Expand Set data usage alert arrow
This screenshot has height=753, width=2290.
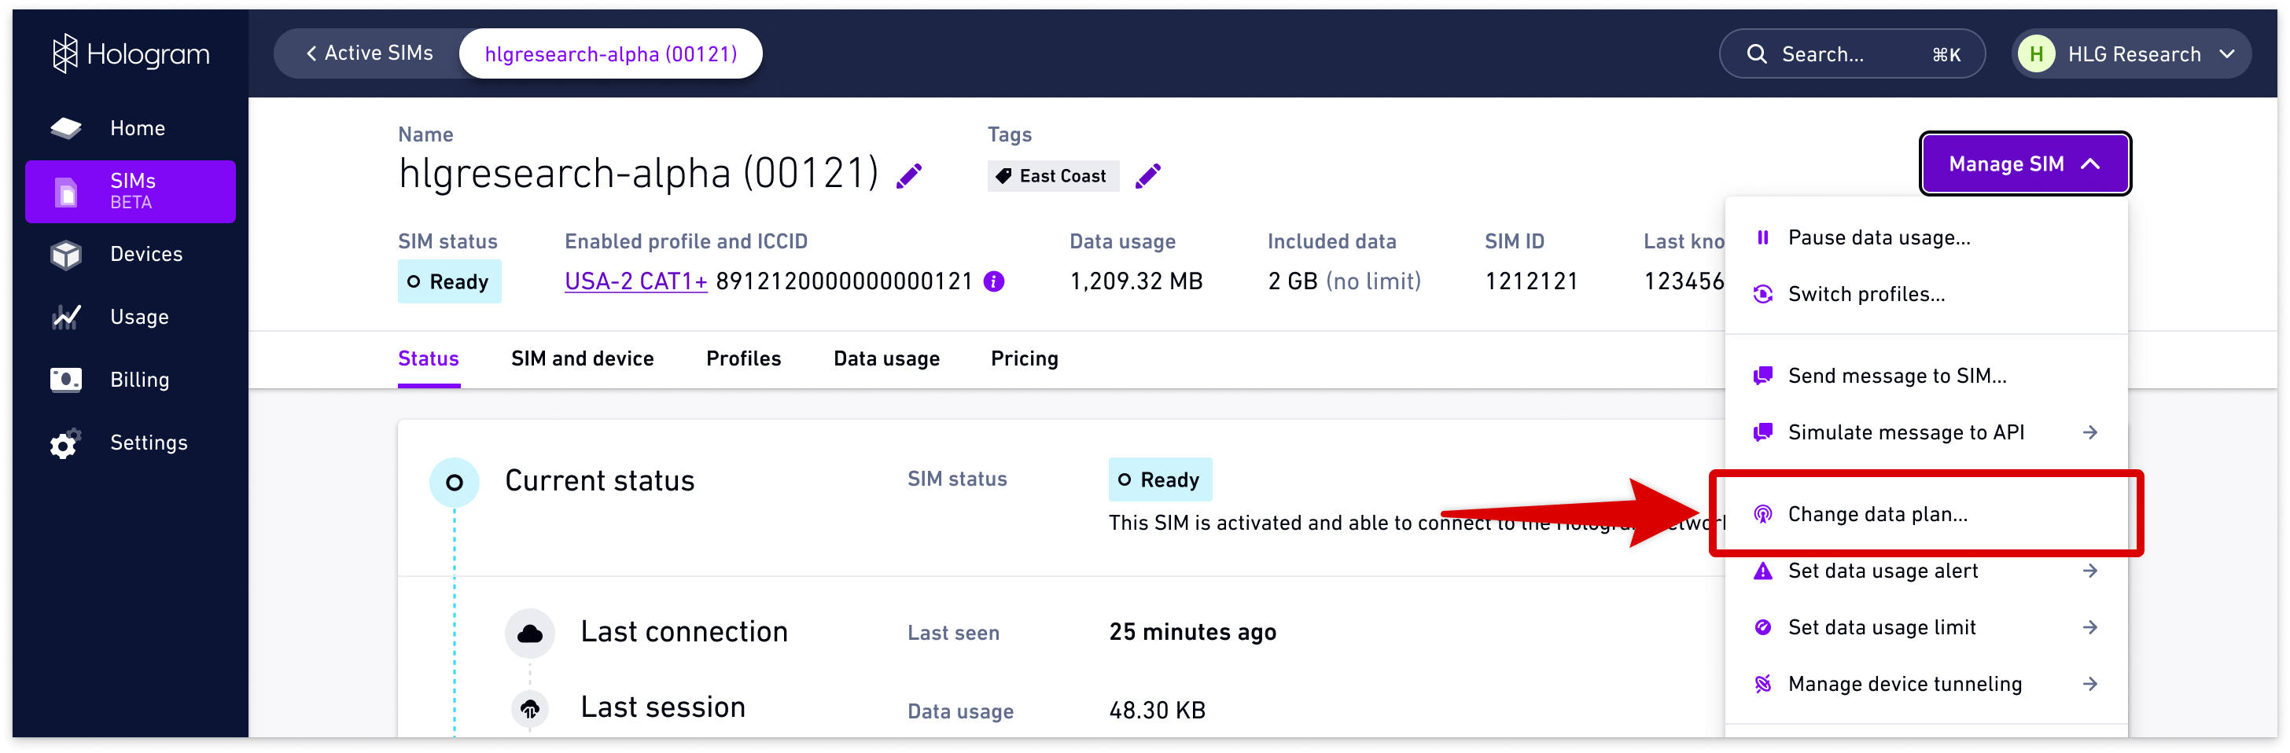(2090, 571)
